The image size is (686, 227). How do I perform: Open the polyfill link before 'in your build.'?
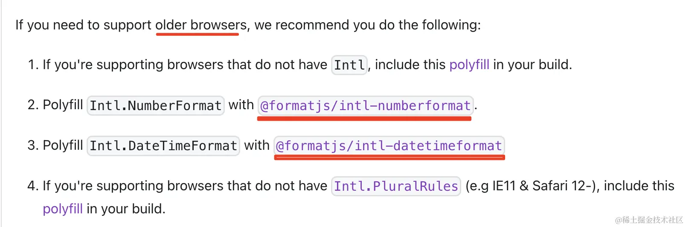[x=62, y=209]
